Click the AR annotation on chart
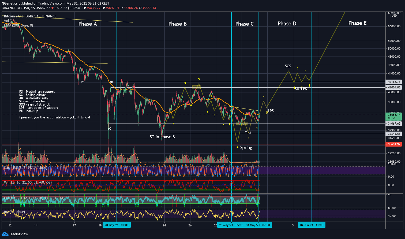Screen dimensions: 405x239 click(x=111, y=82)
